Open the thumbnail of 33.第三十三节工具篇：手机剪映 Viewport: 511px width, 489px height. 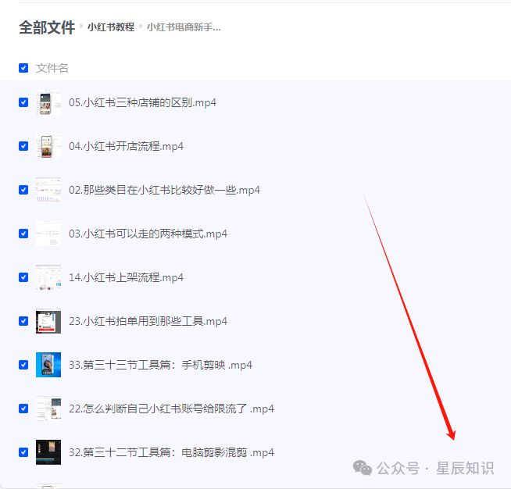click(48, 365)
